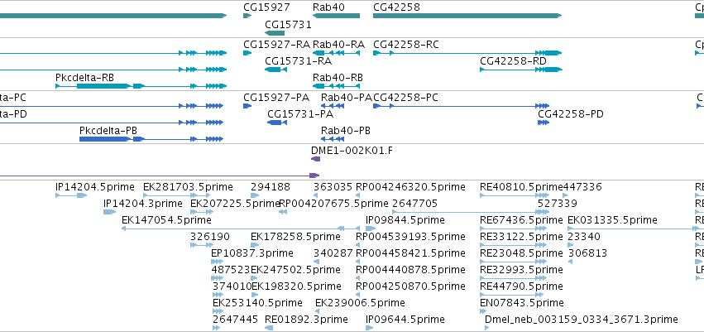Image resolution: width=704 pixels, height=332 pixels.
Task: Select the CG42258 gene track label
Action: (x=396, y=7)
